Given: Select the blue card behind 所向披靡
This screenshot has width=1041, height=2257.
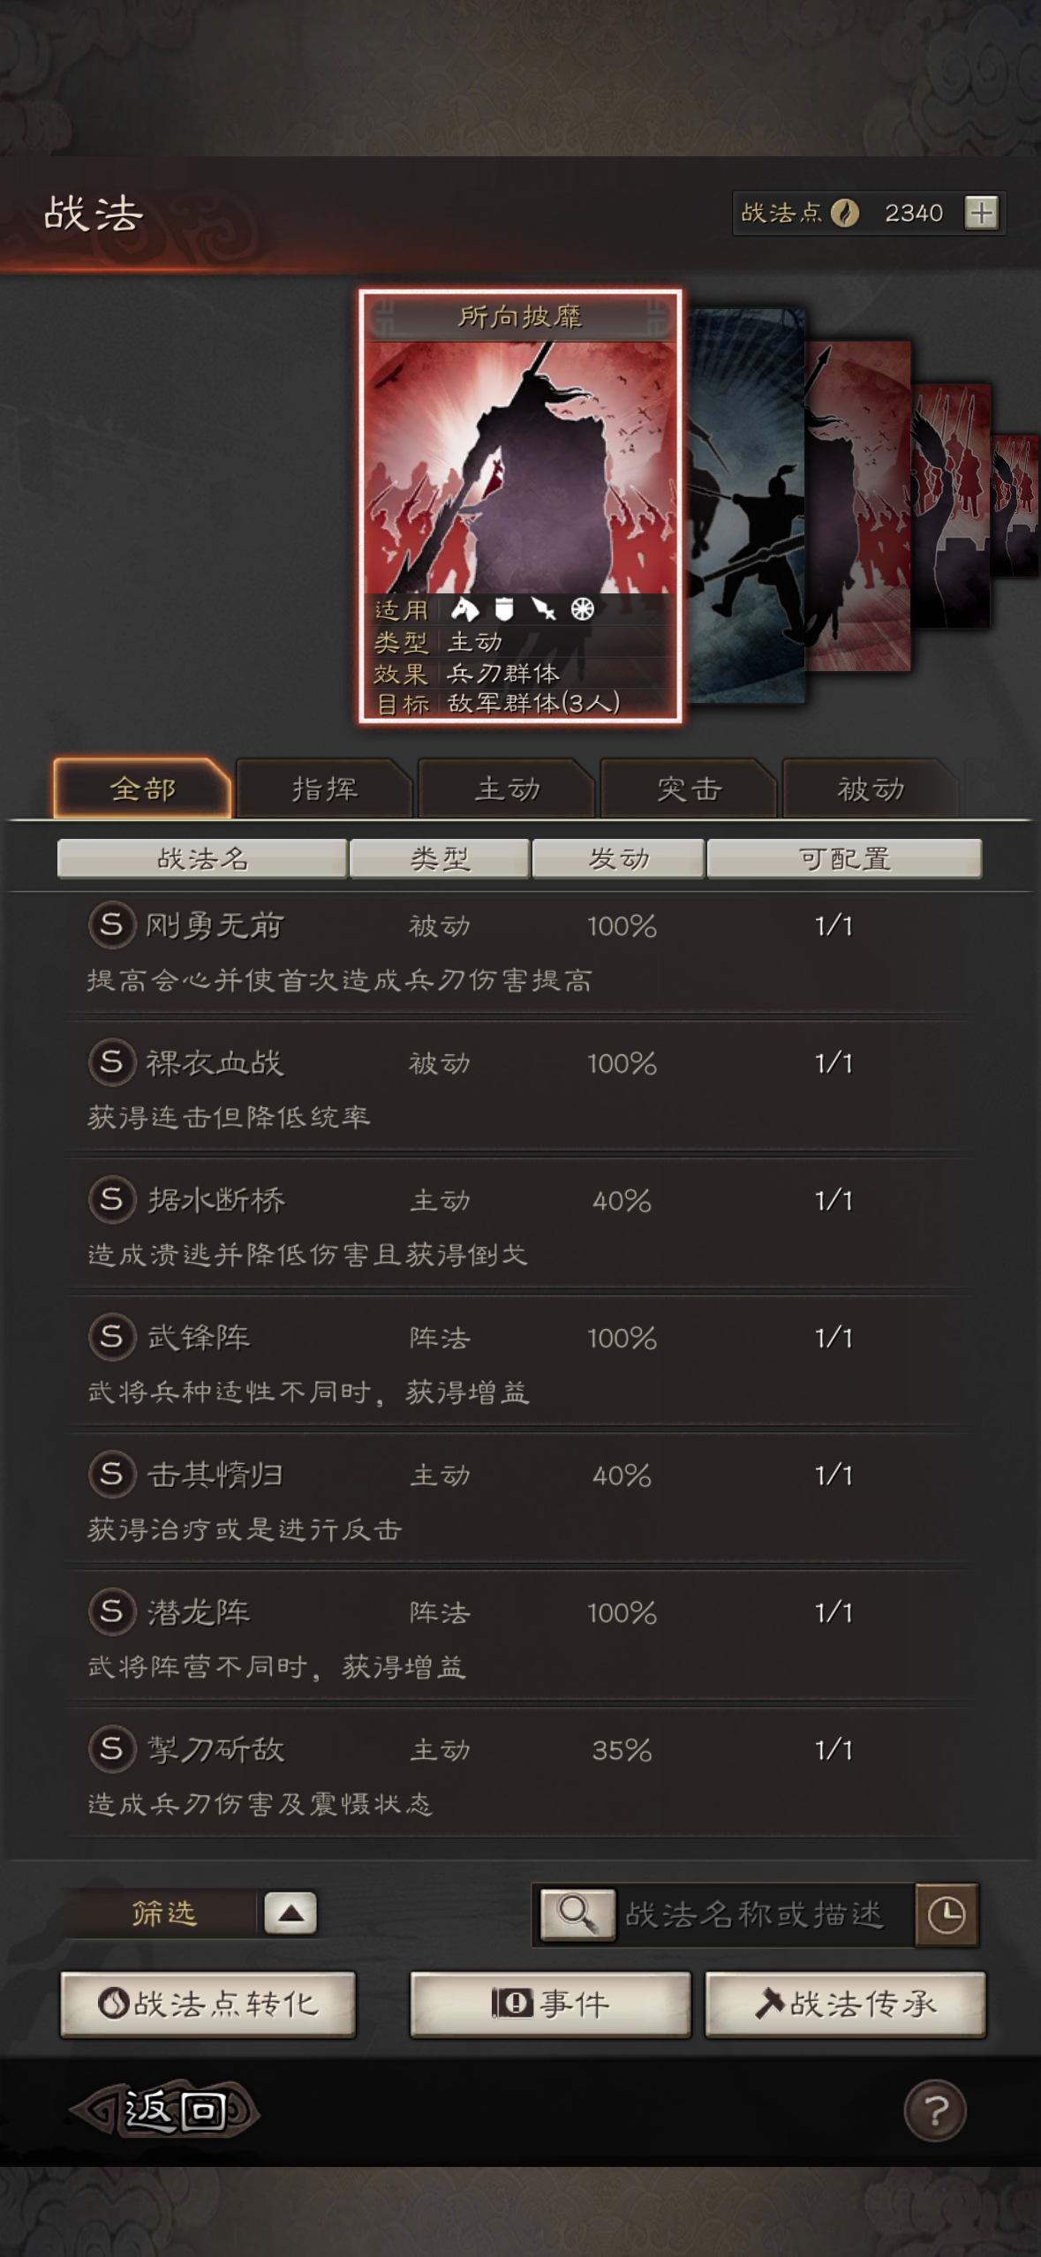Looking at the screenshot, I should coord(746,505).
